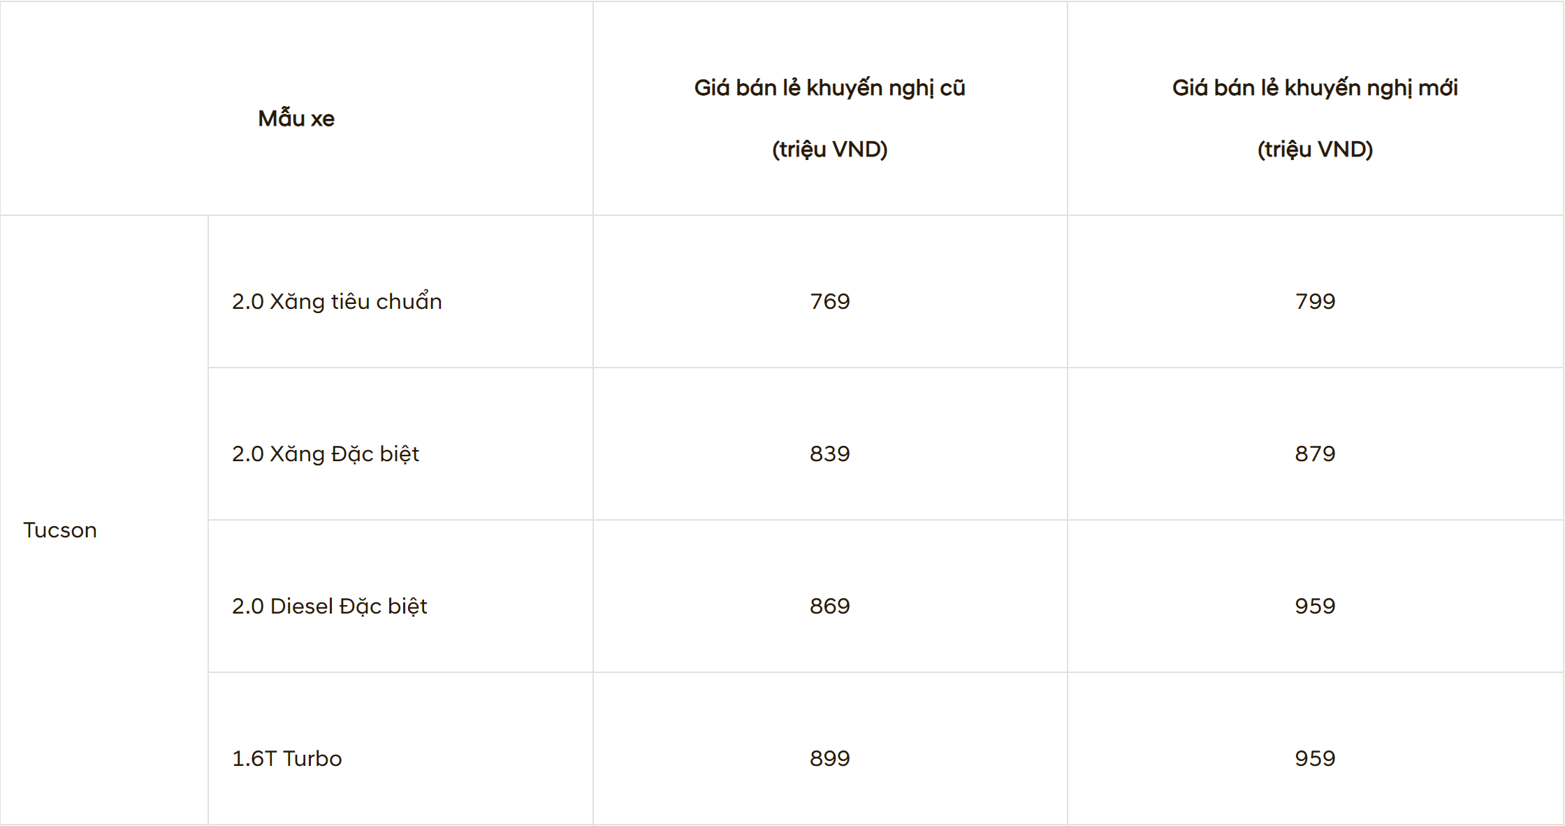
Task: Click the "2.0 Xăng tiêu chuẩn" variant name
Action: [x=337, y=301]
